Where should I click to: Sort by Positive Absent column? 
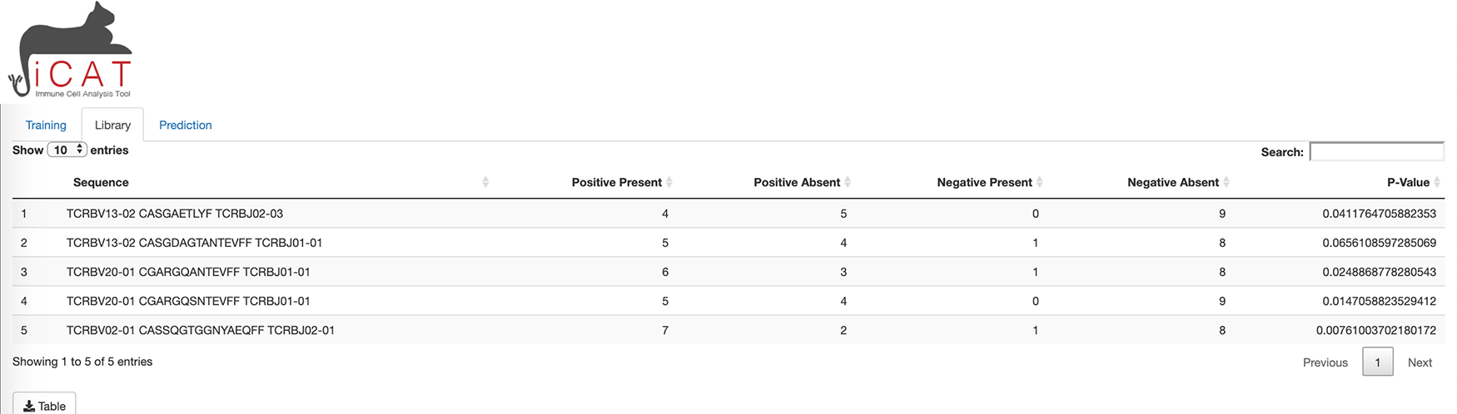pyautogui.click(x=797, y=182)
